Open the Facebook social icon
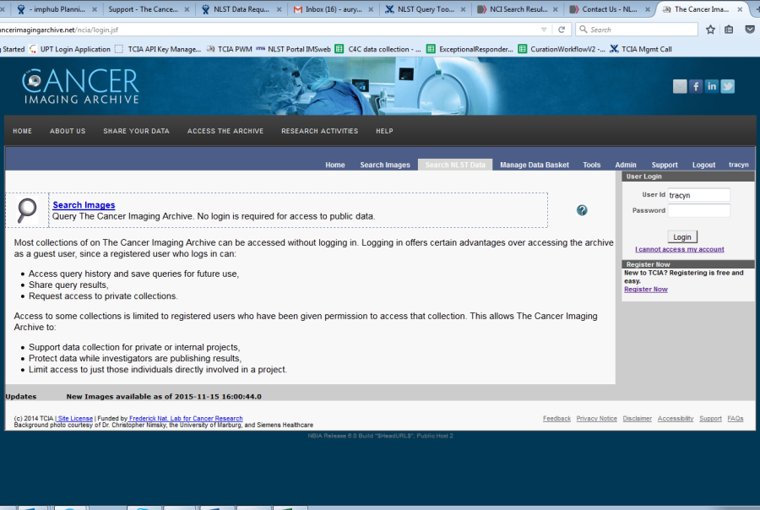The height and width of the screenshot is (510, 760). (x=696, y=86)
